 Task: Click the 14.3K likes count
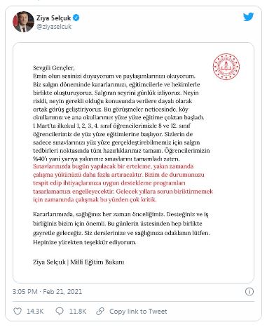coord(35,312)
